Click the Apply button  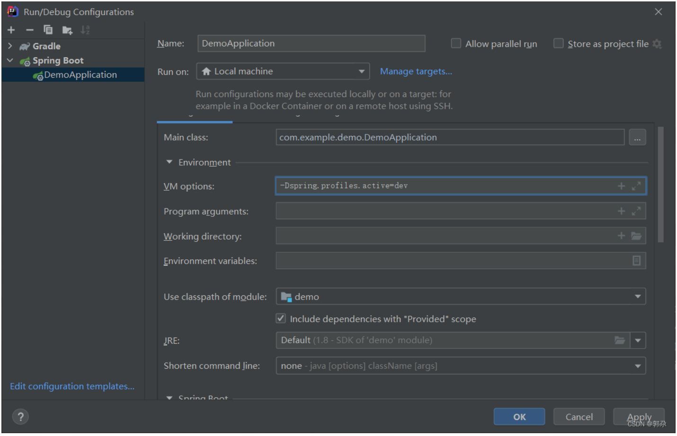(639, 417)
